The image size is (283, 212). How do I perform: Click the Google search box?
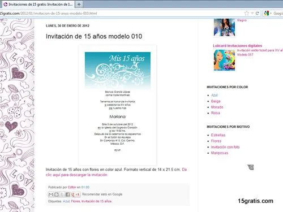pyautogui.click(x=278, y=13)
